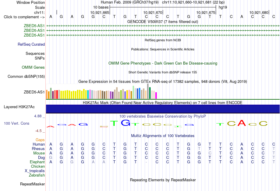
Task: Click the light green tall GTEx bar
Action: click(134, 92)
